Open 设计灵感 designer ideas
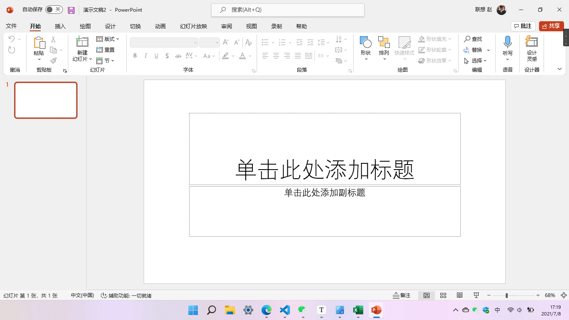569x320 pixels. (532, 49)
